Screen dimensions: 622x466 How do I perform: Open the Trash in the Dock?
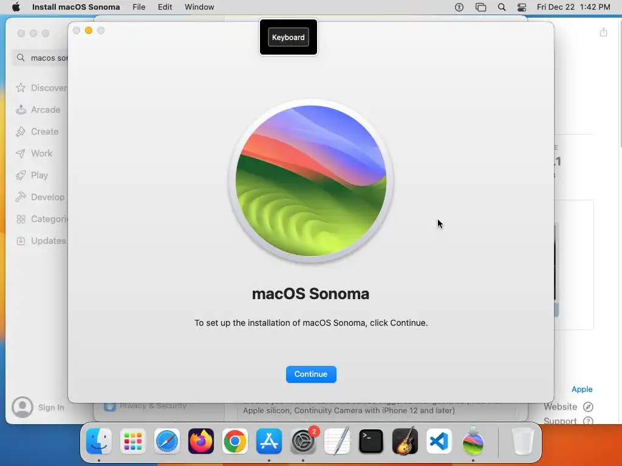click(x=523, y=441)
